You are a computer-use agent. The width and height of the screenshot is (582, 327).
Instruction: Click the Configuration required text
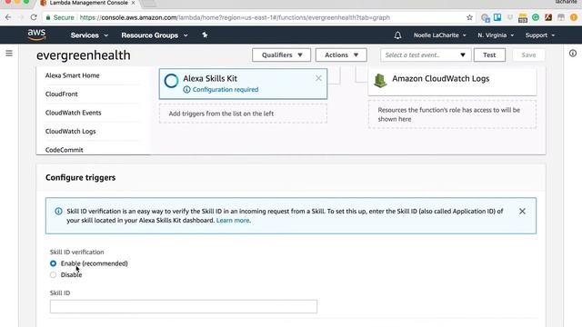pyautogui.click(x=226, y=89)
